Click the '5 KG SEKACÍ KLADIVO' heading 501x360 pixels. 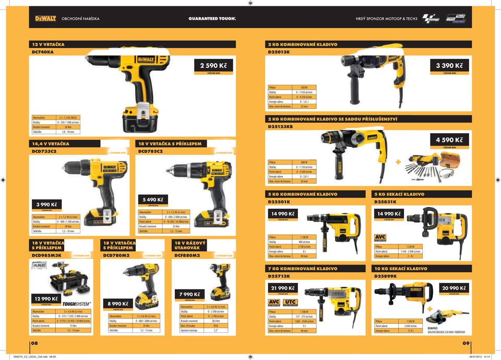(x=399, y=194)
